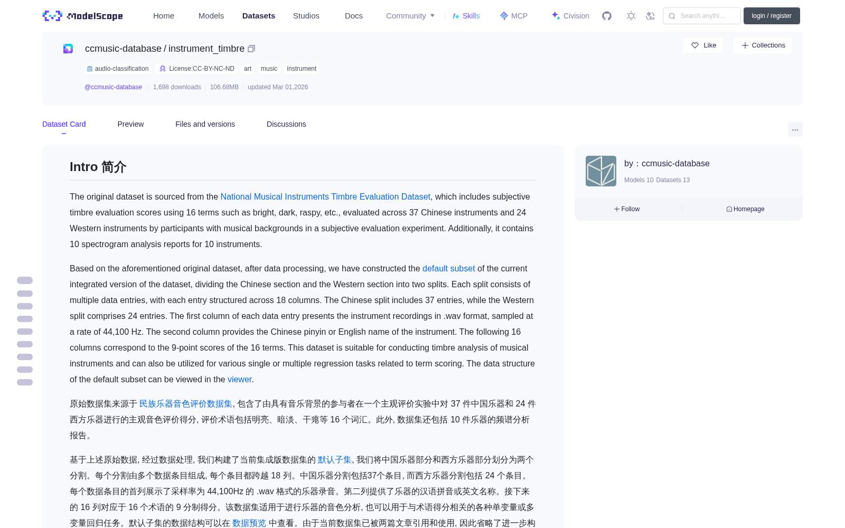
Task: Switch language with the translate icon
Action: (x=651, y=16)
